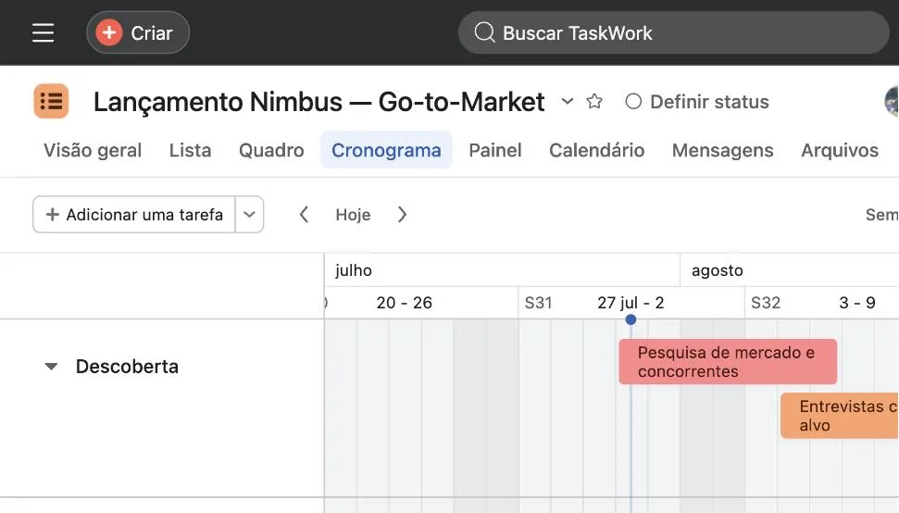The width and height of the screenshot is (899, 513).
Task: Open the Sem zoom level dropdown
Action: [881, 215]
